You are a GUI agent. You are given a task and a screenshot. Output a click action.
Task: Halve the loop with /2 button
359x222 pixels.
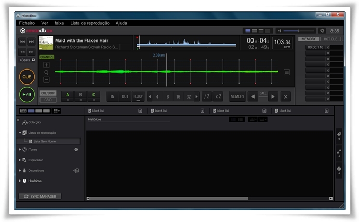pyautogui.click(x=207, y=96)
